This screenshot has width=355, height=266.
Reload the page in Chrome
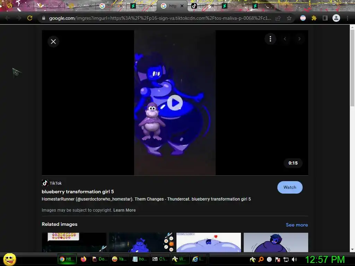(x=30, y=18)
